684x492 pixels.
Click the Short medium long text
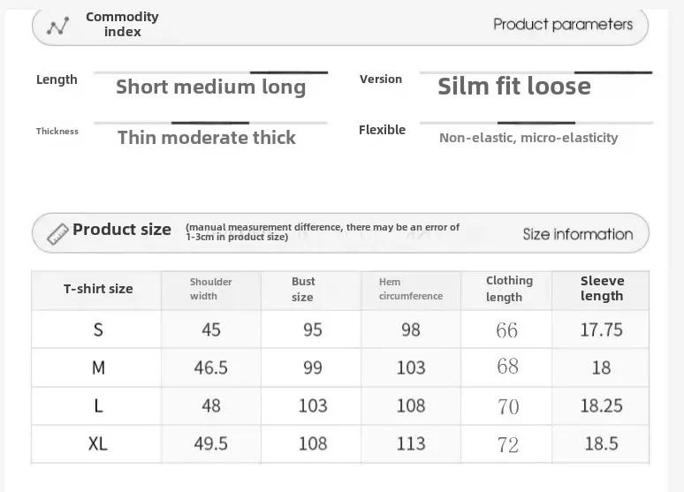coord(210,87)
